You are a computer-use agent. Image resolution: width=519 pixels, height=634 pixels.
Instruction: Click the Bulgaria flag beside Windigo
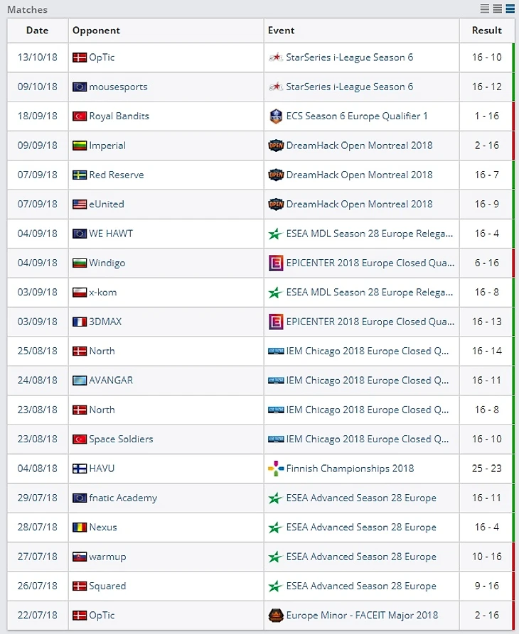pos(80,263)
